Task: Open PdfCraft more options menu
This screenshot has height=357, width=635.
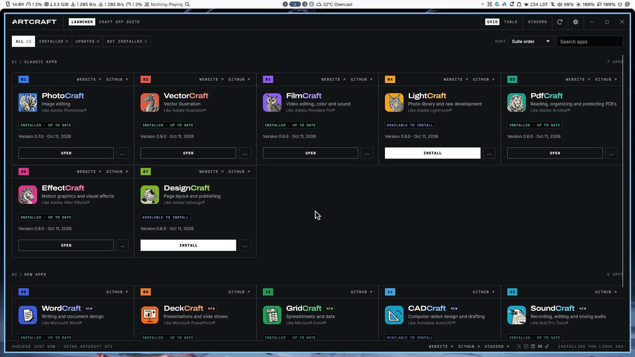Action: pyautogui.click(x=612, y=153)
